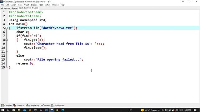Image resolution: width=200 pixels, height=112 pixels.
Task: Open the Debug panel tab
Action: point(45,105)
